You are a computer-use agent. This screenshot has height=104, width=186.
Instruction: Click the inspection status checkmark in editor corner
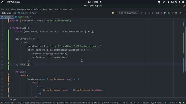tap(184, 21)
